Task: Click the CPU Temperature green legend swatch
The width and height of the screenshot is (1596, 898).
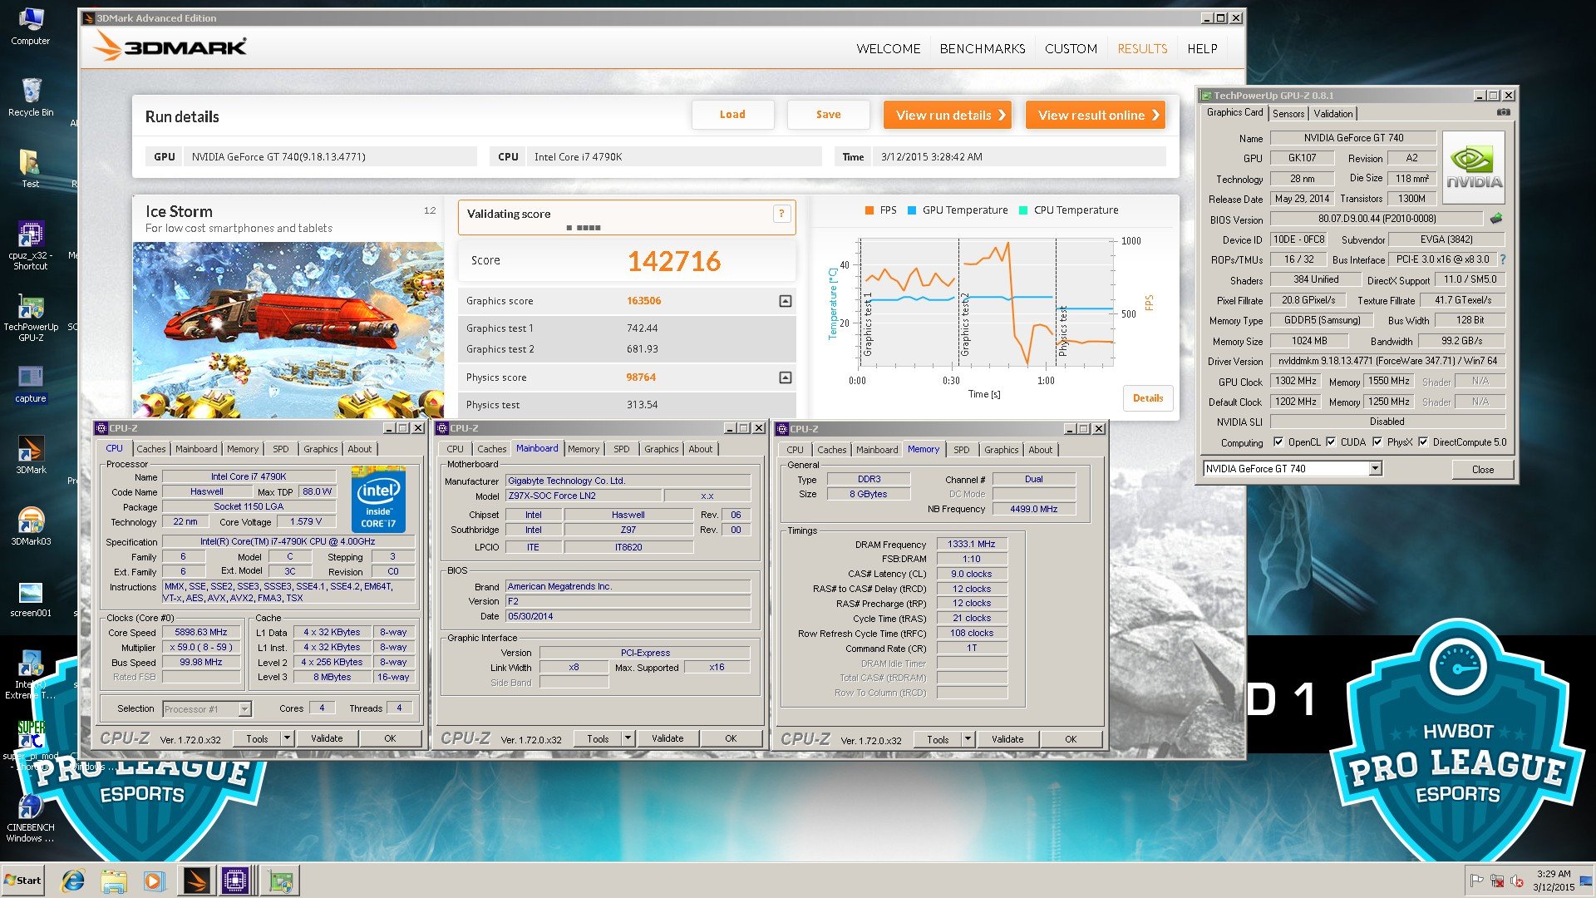Action: click(1023, 210)
